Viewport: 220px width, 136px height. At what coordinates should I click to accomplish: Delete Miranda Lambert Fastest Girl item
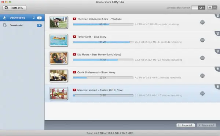[x=217, y=87]
